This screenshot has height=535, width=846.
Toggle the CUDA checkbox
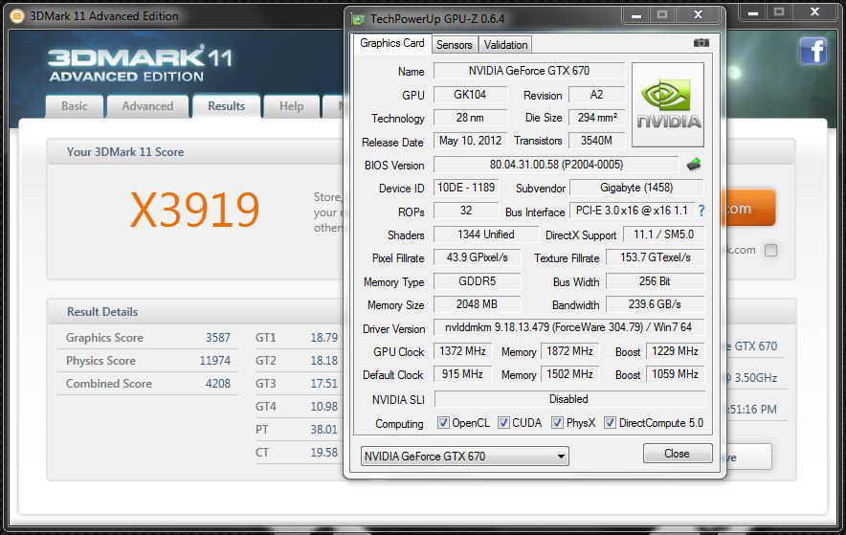(x=503, y=422)
